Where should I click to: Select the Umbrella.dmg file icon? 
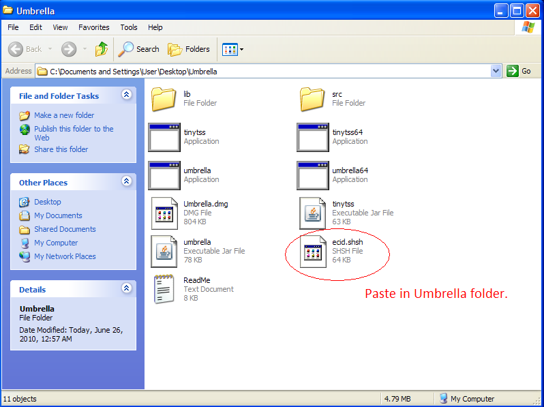pyautogui.click(x=164, y=213)
